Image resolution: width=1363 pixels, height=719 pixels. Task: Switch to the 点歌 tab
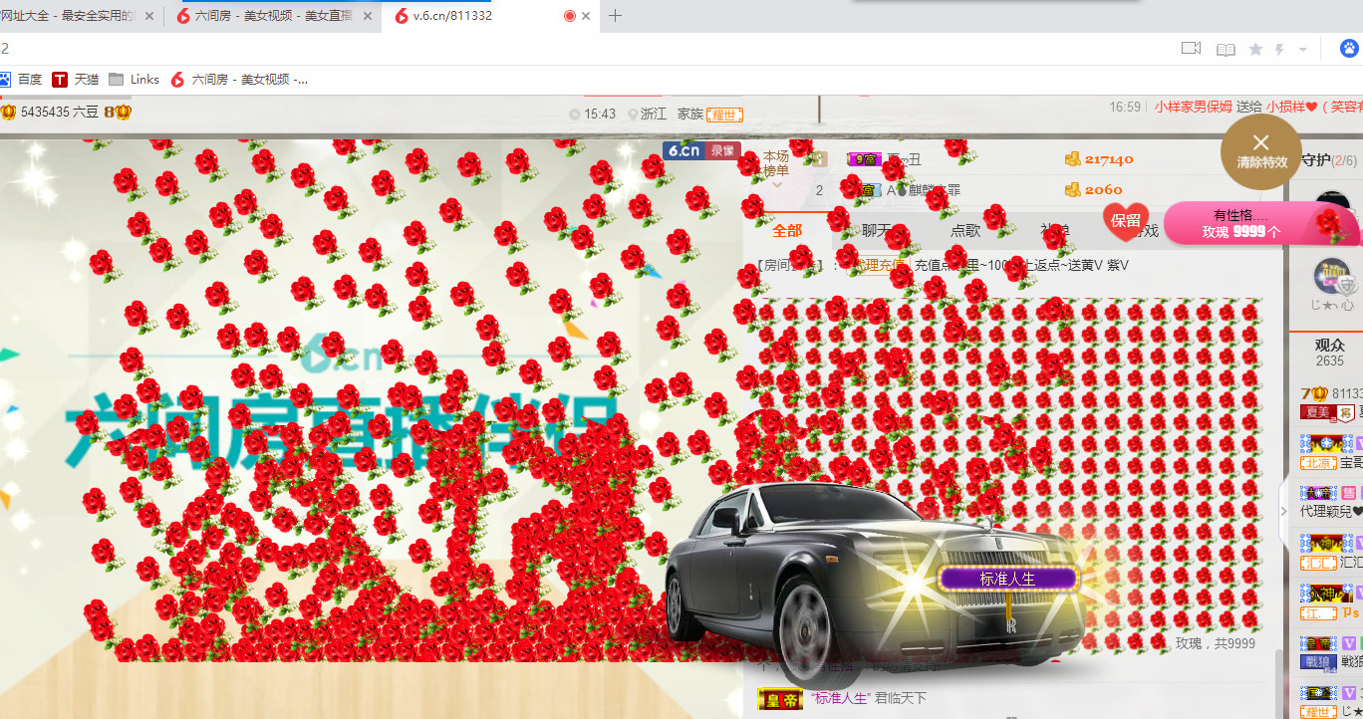point(965,230)
